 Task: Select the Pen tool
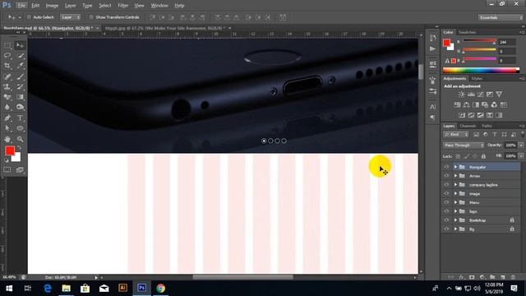(x=7, y=118)
